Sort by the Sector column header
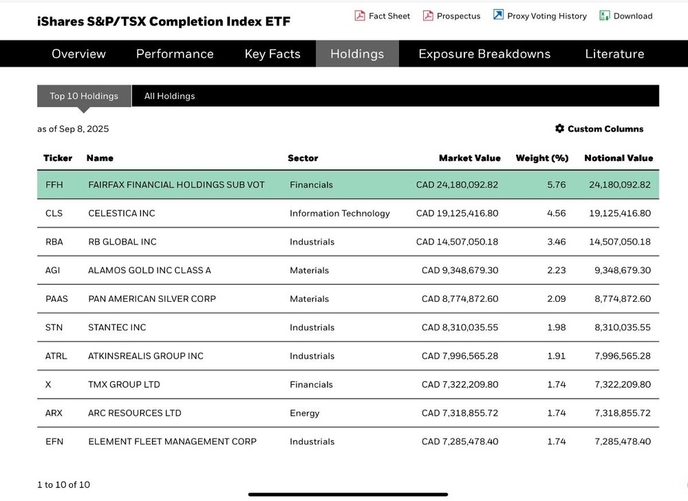The image size is (688, 501). (303, 158)
